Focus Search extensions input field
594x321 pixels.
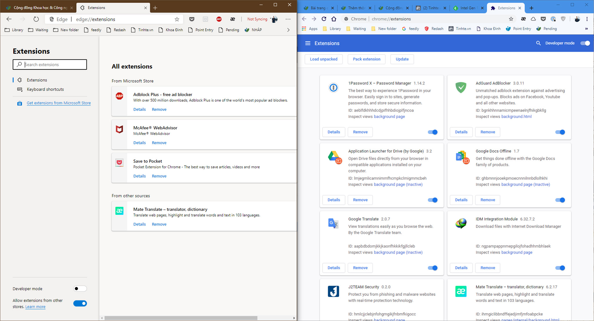(x=50, y=65)
